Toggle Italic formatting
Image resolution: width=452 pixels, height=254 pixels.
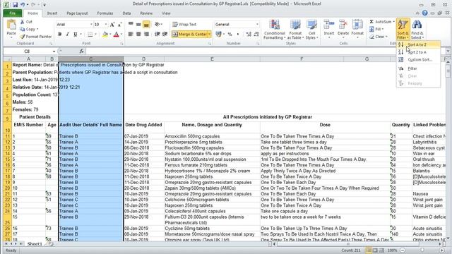point(68,35)
